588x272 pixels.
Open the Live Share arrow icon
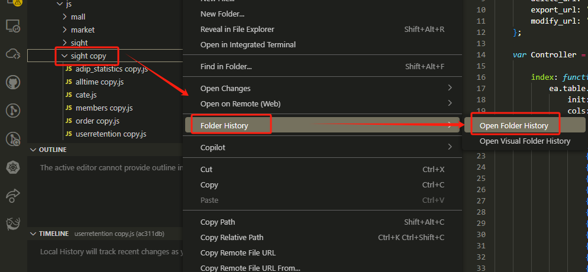pyautogui.click(x=13, y=196)
